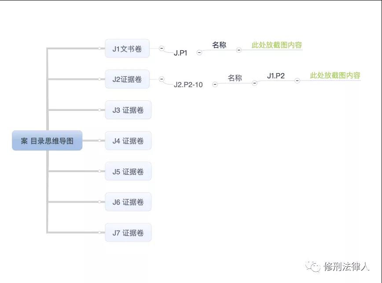
Task: Collapse the J1文书卷 branch toggle
Action: click(x=162, y=48)
